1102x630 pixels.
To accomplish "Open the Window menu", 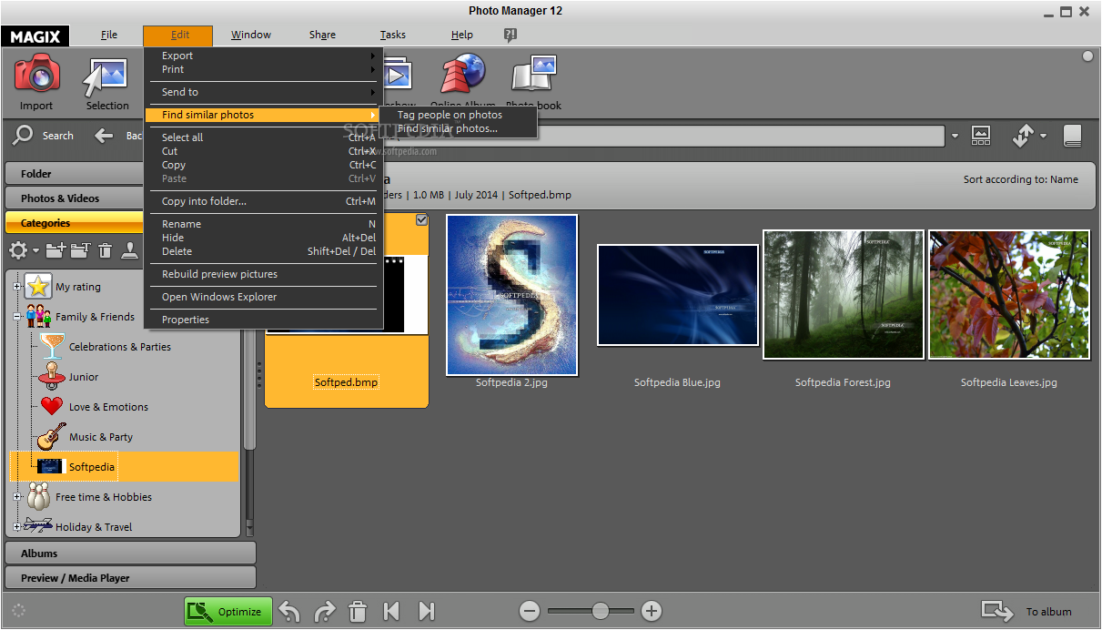I will coord(251,35).
